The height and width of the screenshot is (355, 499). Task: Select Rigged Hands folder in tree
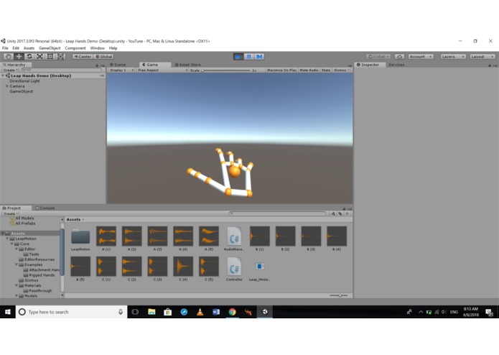pyautogui.click(x=42, y=275)
